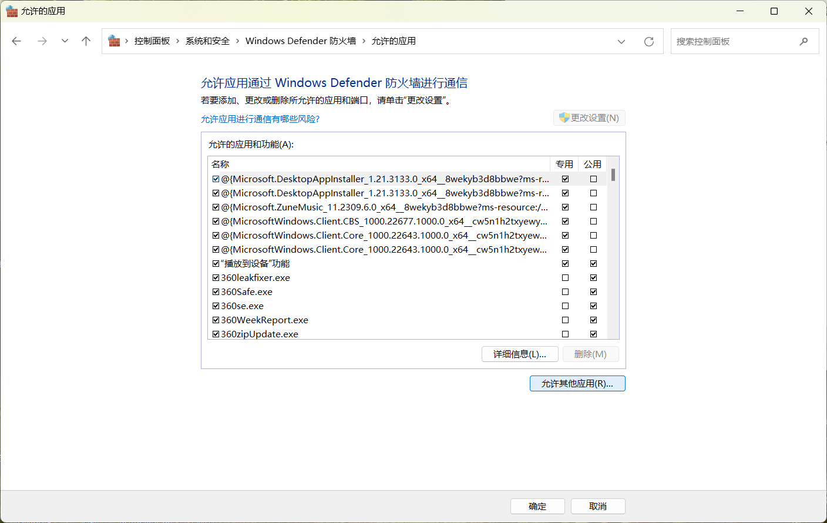
Task: Click the search magnifier icon
Action: click(x=804, y=41)
